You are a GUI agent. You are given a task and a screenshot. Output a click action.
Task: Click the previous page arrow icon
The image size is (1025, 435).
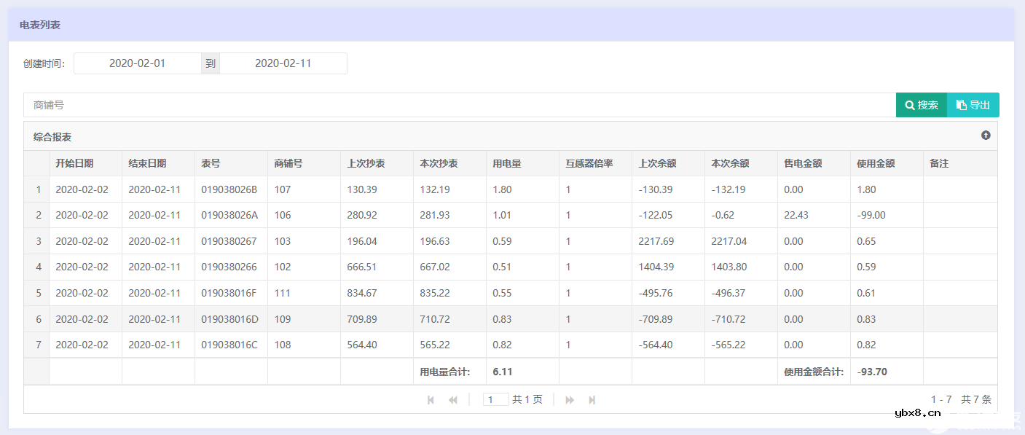[452, 399]
